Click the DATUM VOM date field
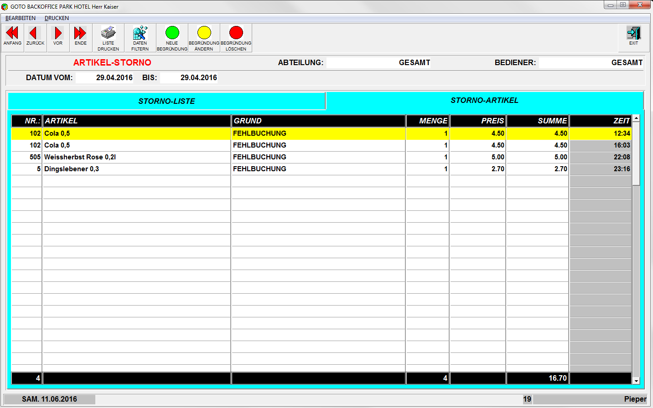The image size is (653, 408). [105, 78]
